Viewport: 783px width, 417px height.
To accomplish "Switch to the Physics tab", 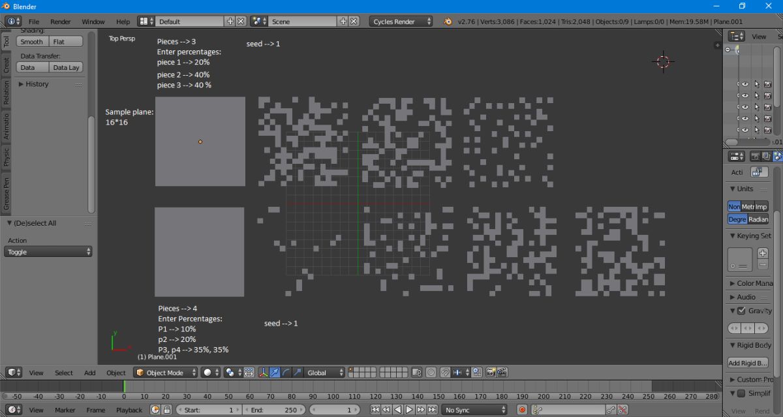I will click(6, 157).
